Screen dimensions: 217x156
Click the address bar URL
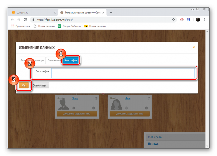tap(55, 20)
